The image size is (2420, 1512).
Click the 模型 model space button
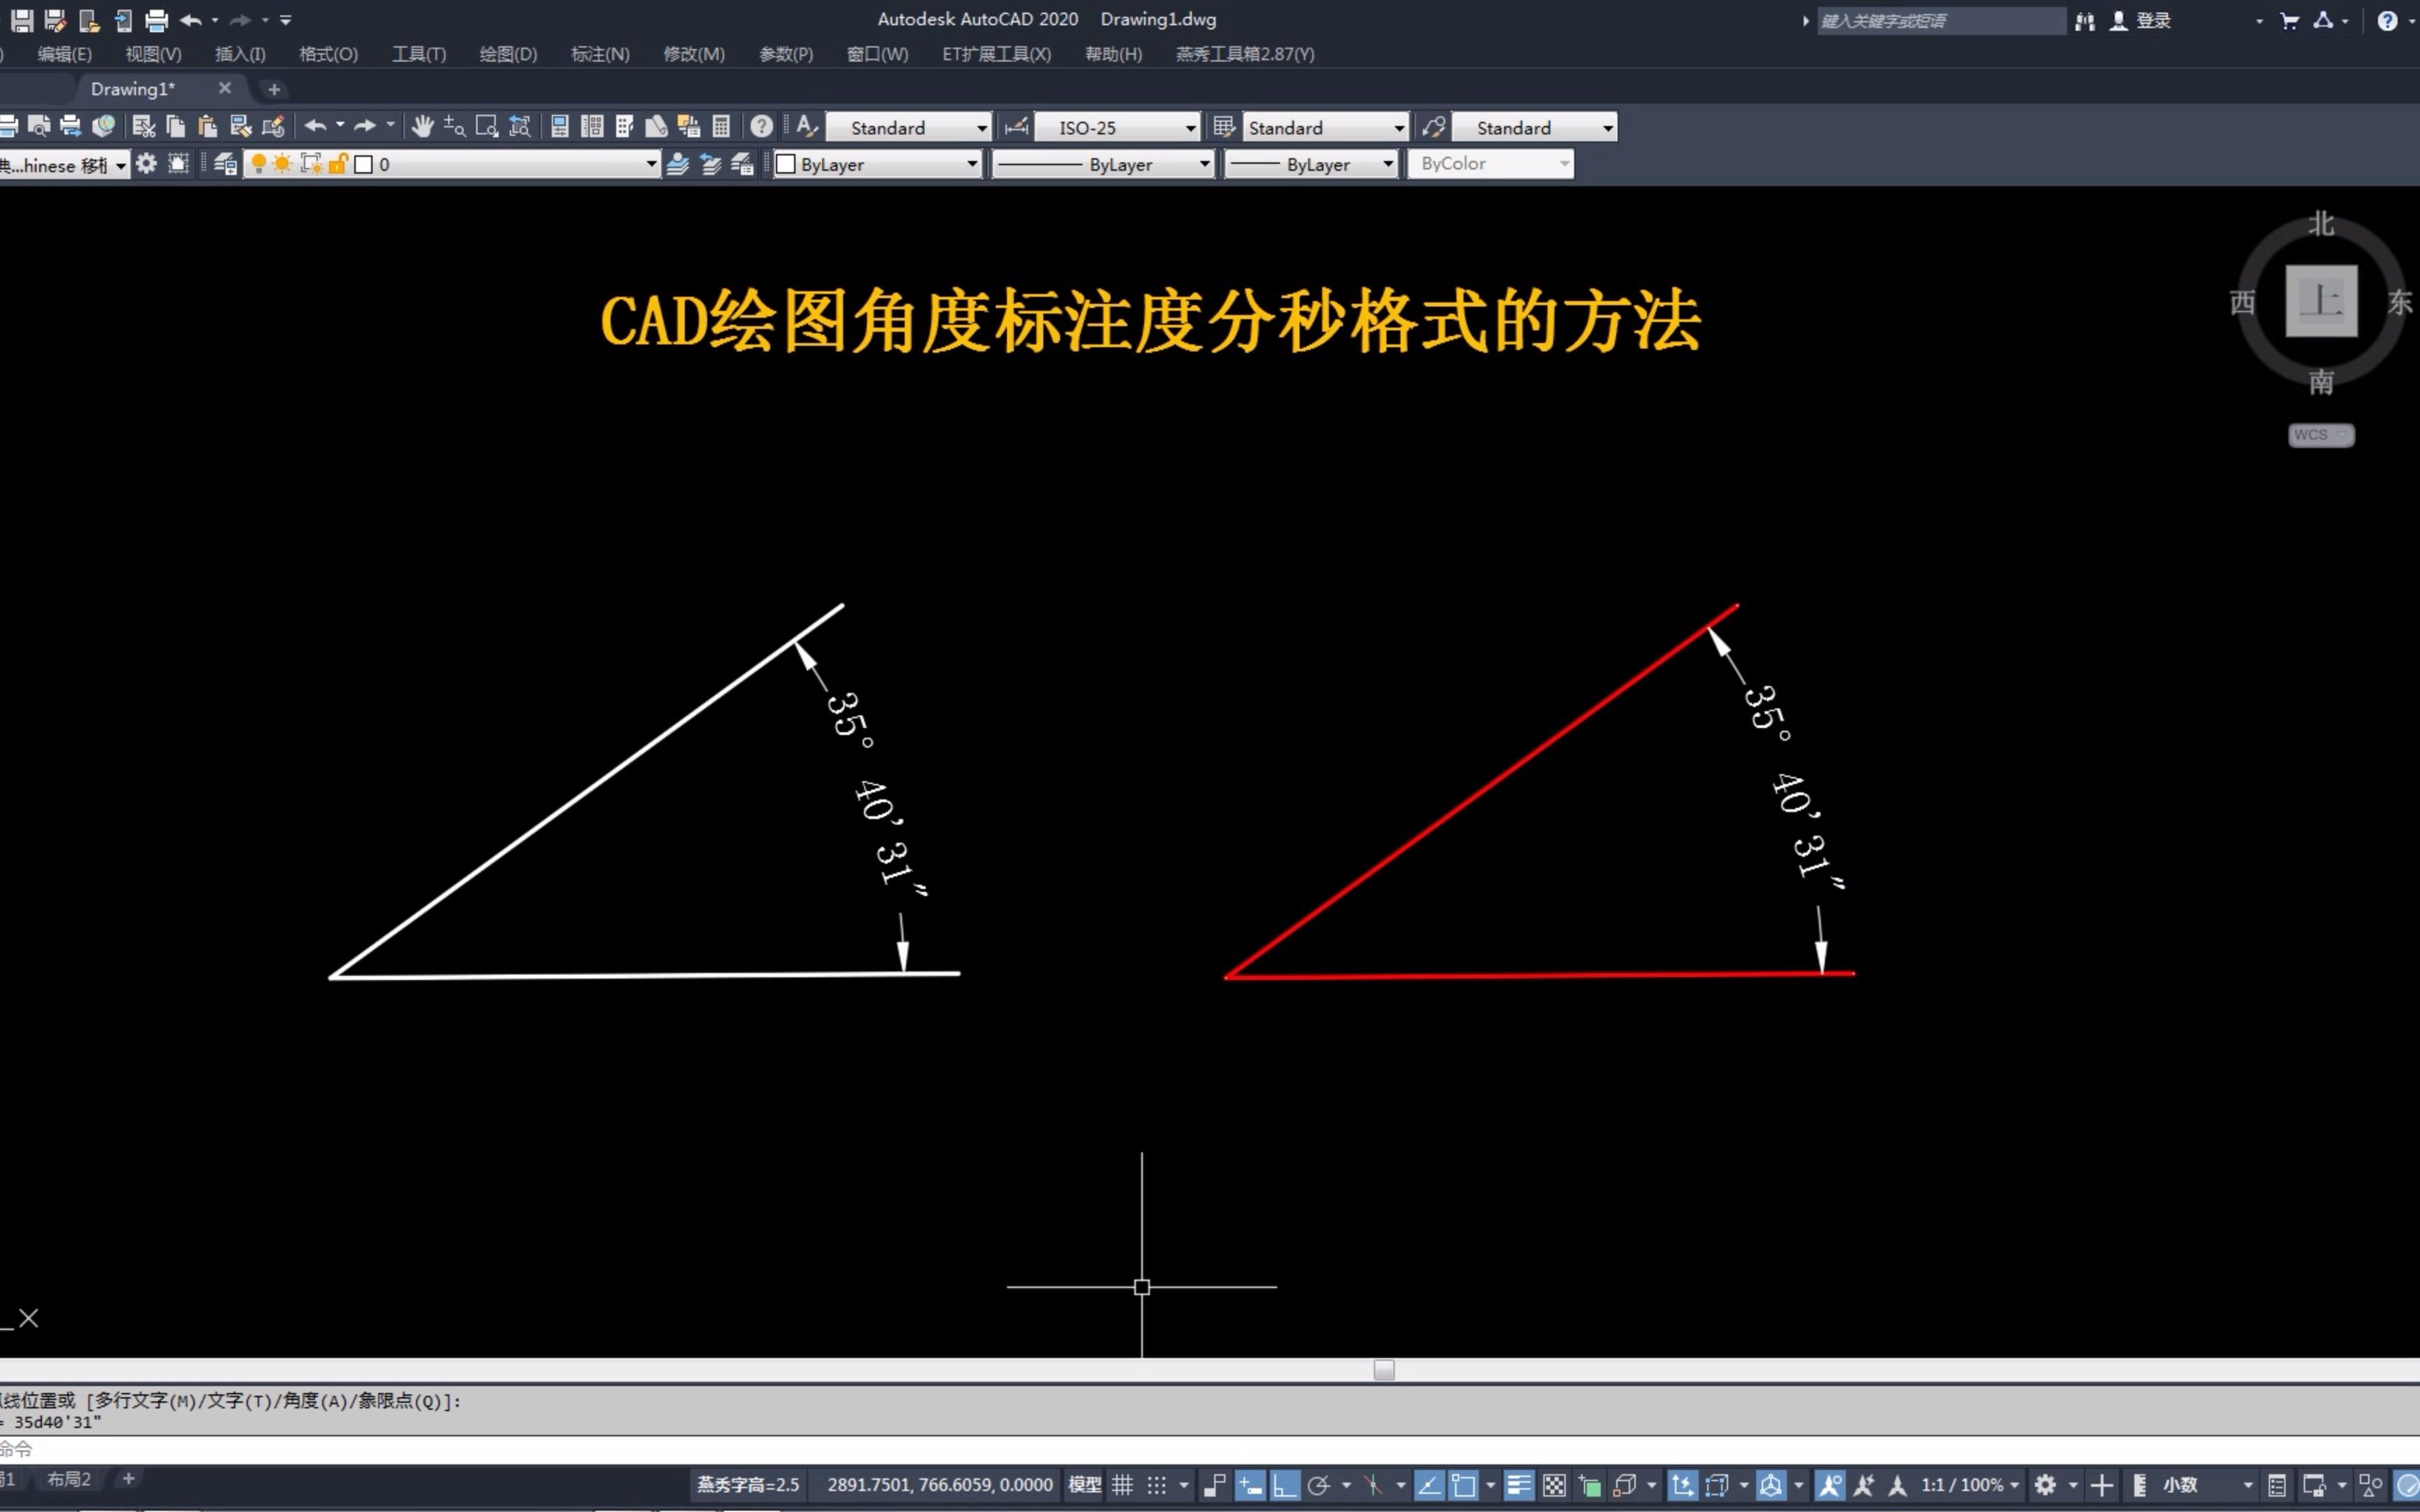pos(1084,1485)
